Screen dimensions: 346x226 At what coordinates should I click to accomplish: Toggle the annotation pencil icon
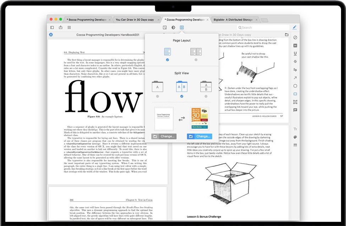(294, 27)
